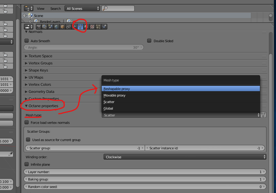Viewport: 276px width, 193px height.
Task: Expand the Vertex Groups panel
Action: (26, 63)
